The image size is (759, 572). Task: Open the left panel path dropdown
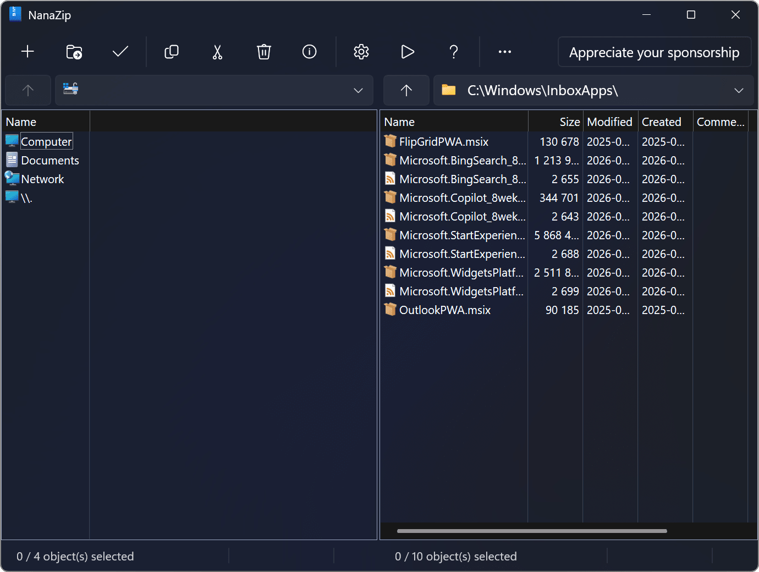coord(358,90)
